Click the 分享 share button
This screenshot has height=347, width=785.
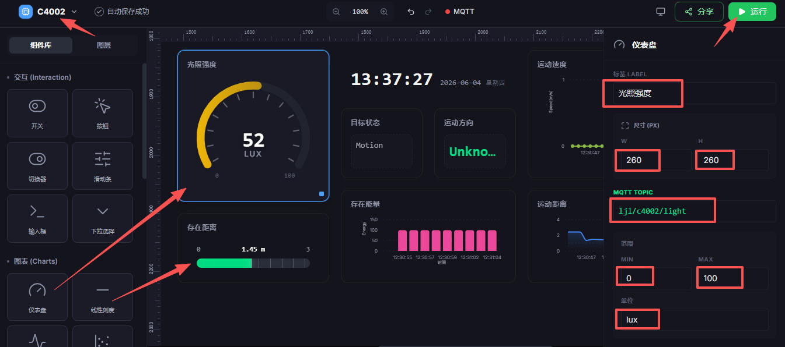click(x=699, y=12)
